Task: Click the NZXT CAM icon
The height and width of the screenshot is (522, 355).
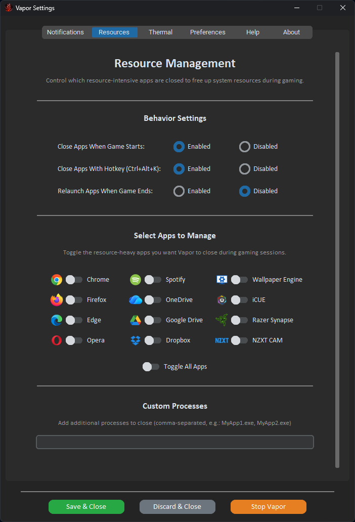Action: [221, 340]
